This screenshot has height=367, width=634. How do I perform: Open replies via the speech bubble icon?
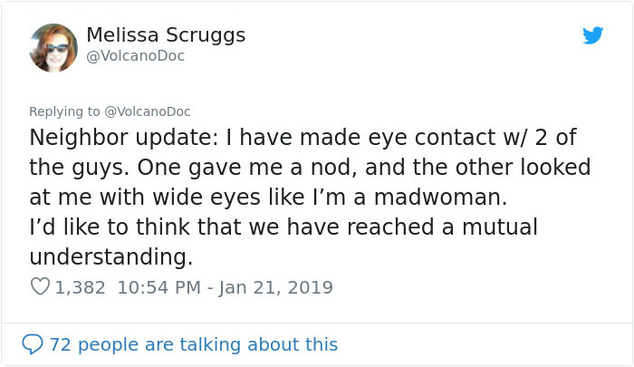(33, 344)
